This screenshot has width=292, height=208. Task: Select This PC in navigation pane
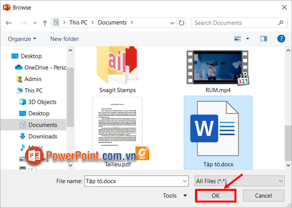[29, 91]
